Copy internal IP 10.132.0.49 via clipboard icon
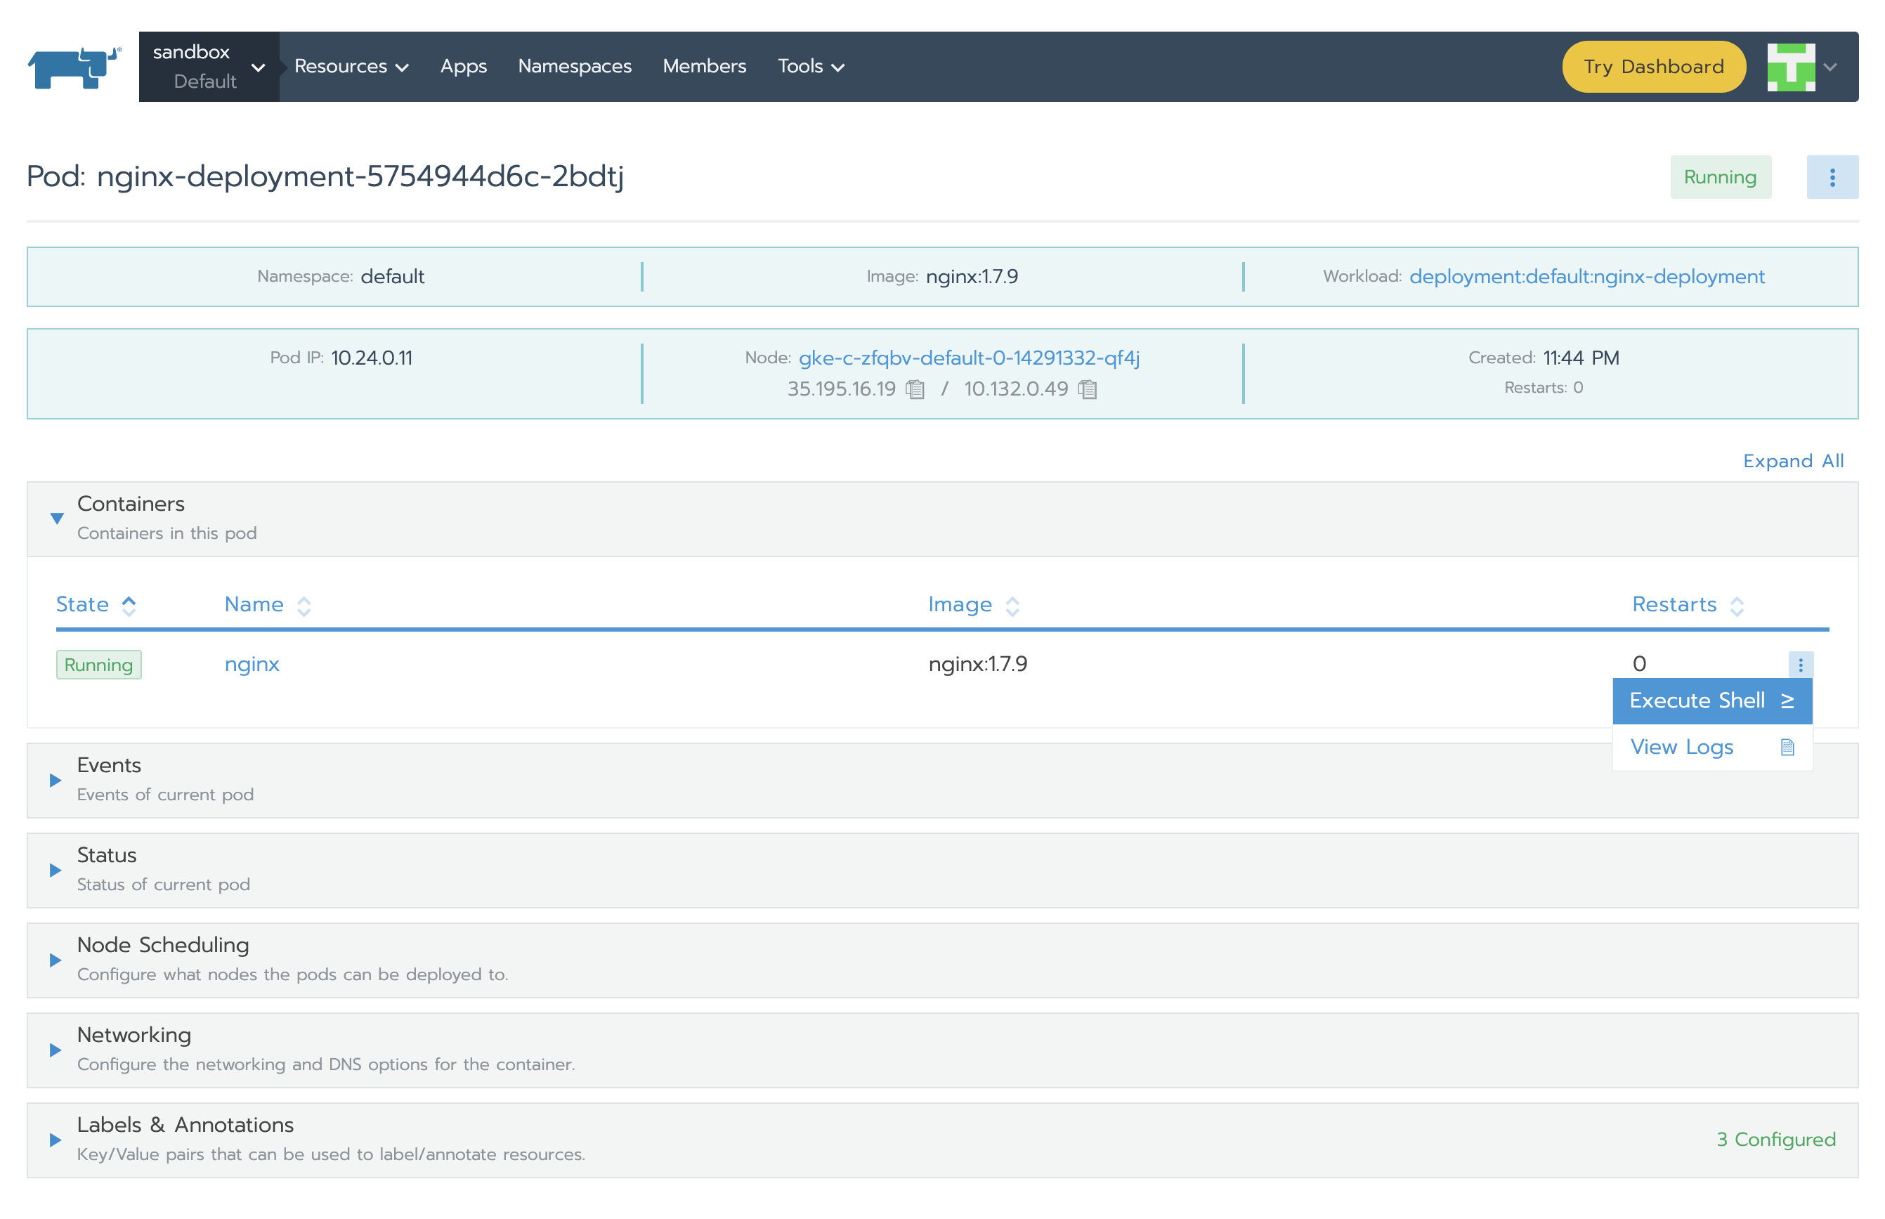 tap(1088, 389)
